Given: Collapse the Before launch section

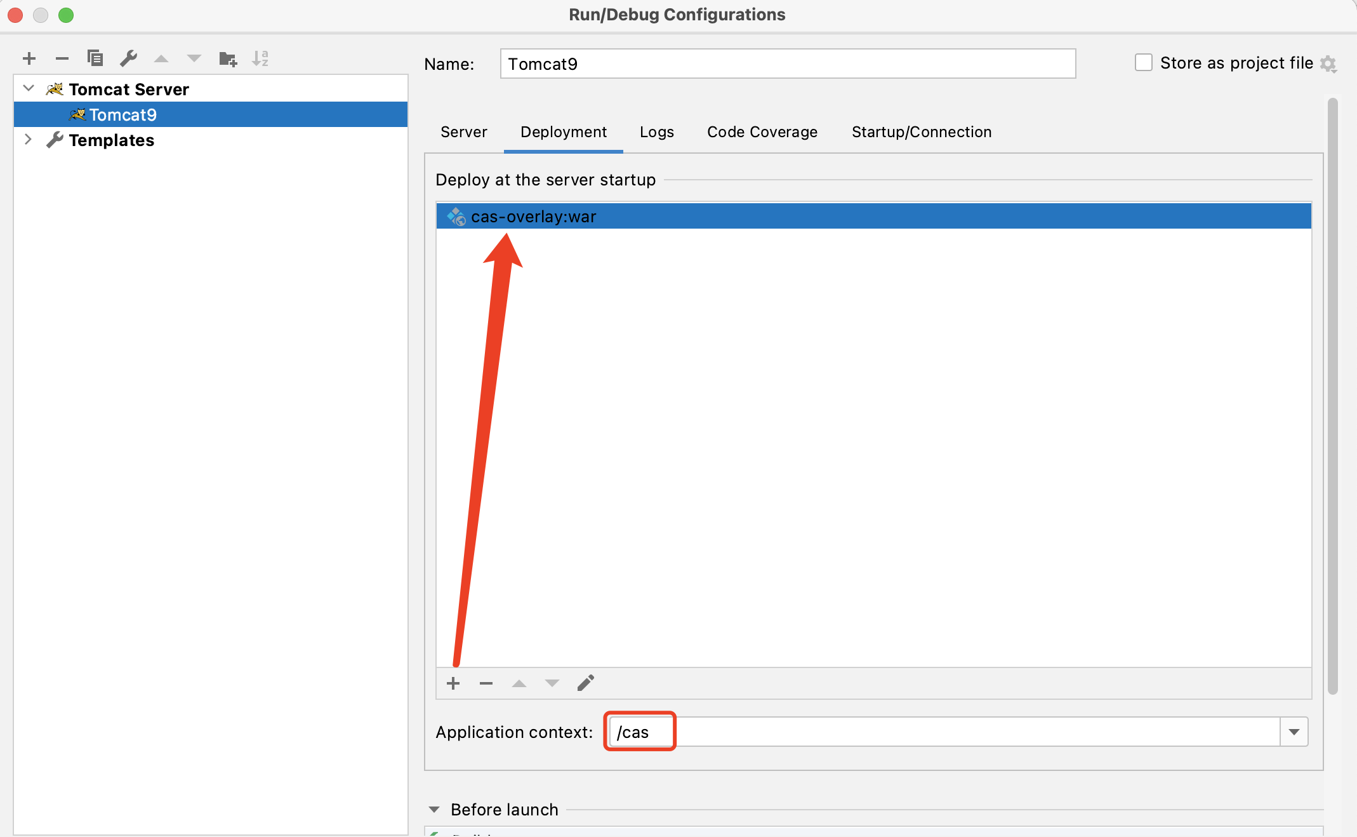Looking at the screenshot, I should pos(434,810).
